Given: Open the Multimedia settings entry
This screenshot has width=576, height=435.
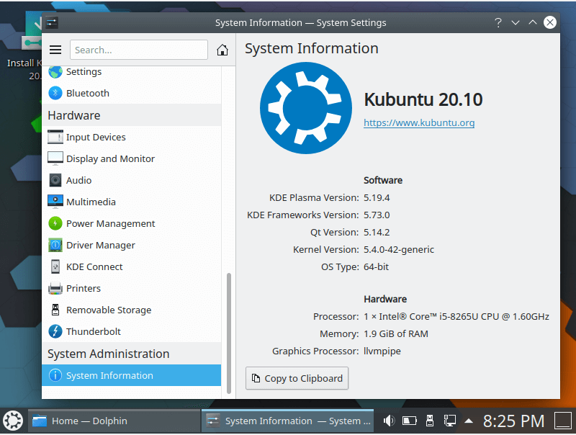Looking at the screenshot, I should point(91,202).
